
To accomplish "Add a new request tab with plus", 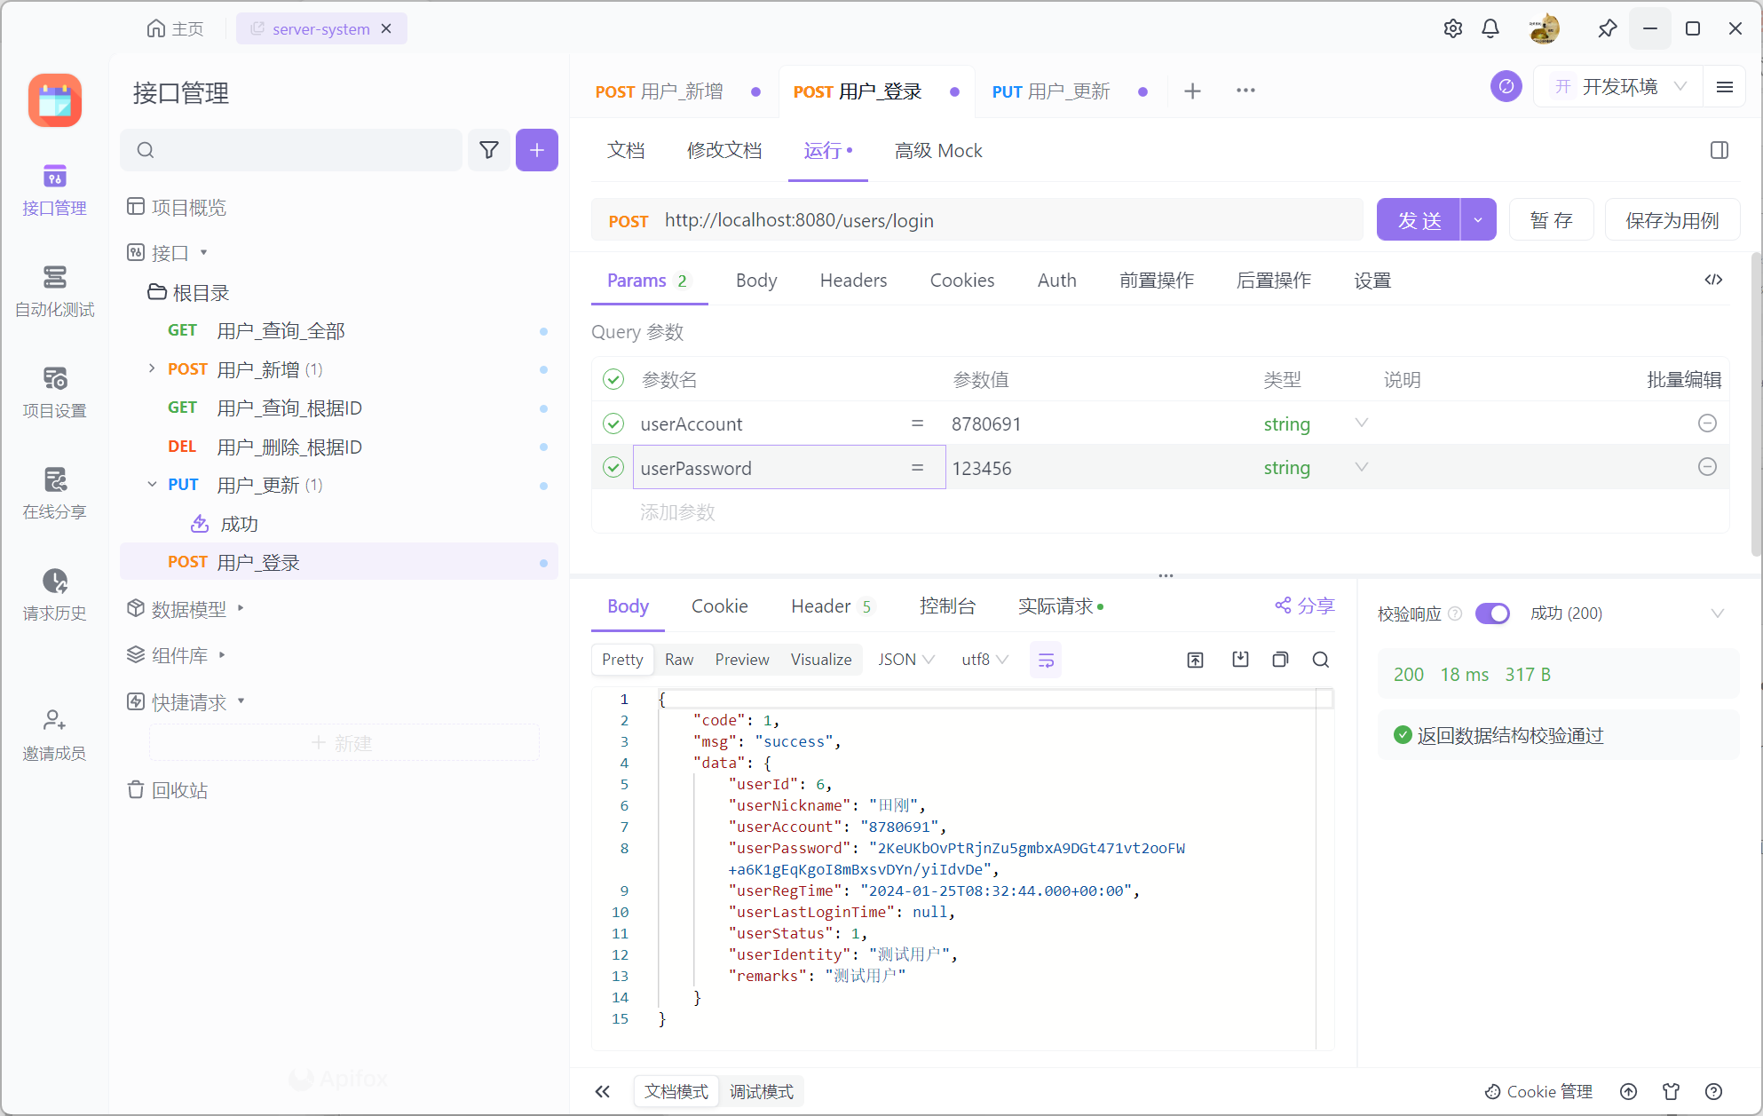I will (1193, 91).
